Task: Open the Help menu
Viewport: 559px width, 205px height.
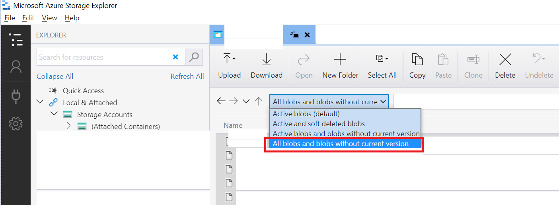Action: tap(72, 18)
